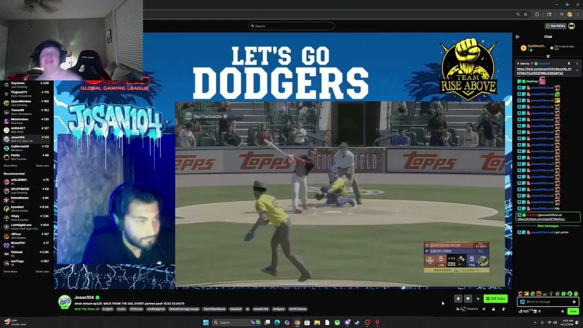Screen dimensions: 583x328
Task: Click the notification bell icon below the stream
Action: tap(458, 299)
